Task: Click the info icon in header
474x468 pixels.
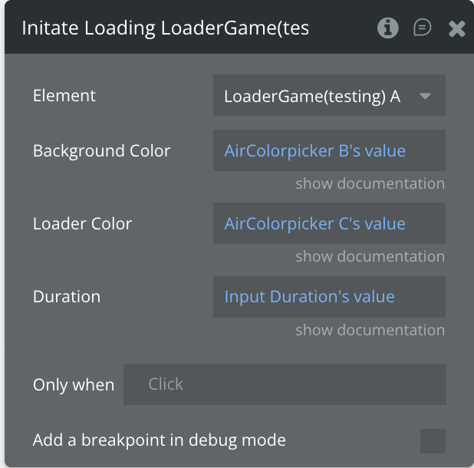Action: pyautogui.click(x=388, y=28)
